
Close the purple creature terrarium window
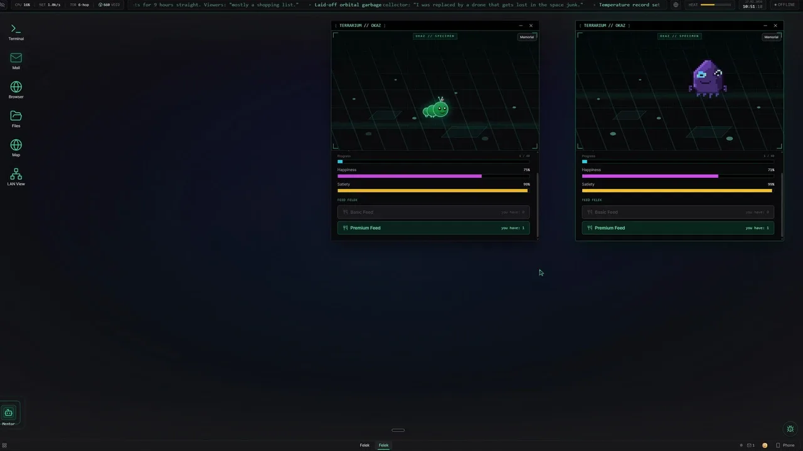775,26
